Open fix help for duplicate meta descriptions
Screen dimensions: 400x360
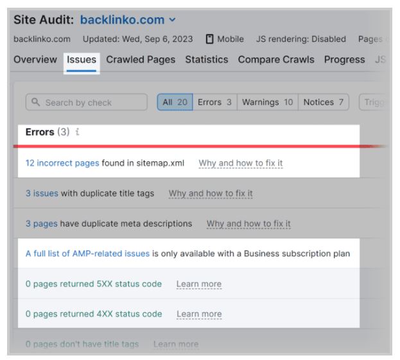[248, 224]
